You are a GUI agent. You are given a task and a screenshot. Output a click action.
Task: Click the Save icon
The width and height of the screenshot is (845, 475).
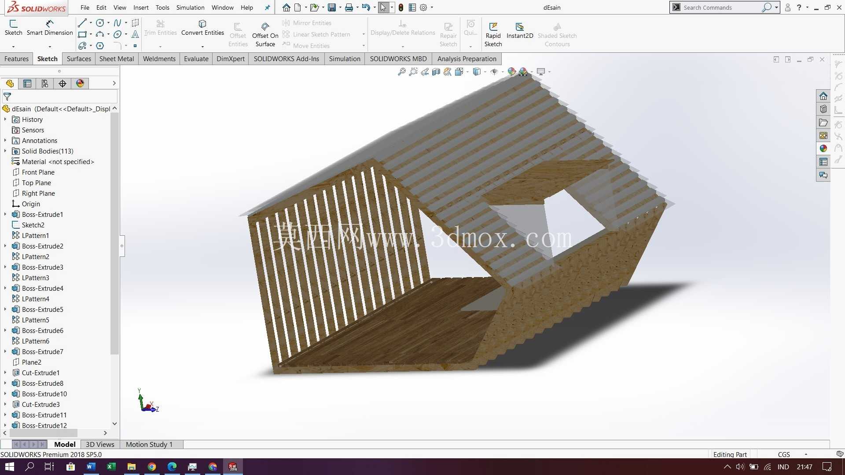click(332, 7)
